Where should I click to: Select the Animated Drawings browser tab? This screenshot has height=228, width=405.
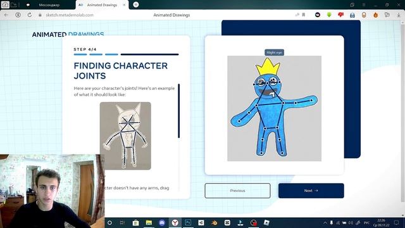click(102, 5)
